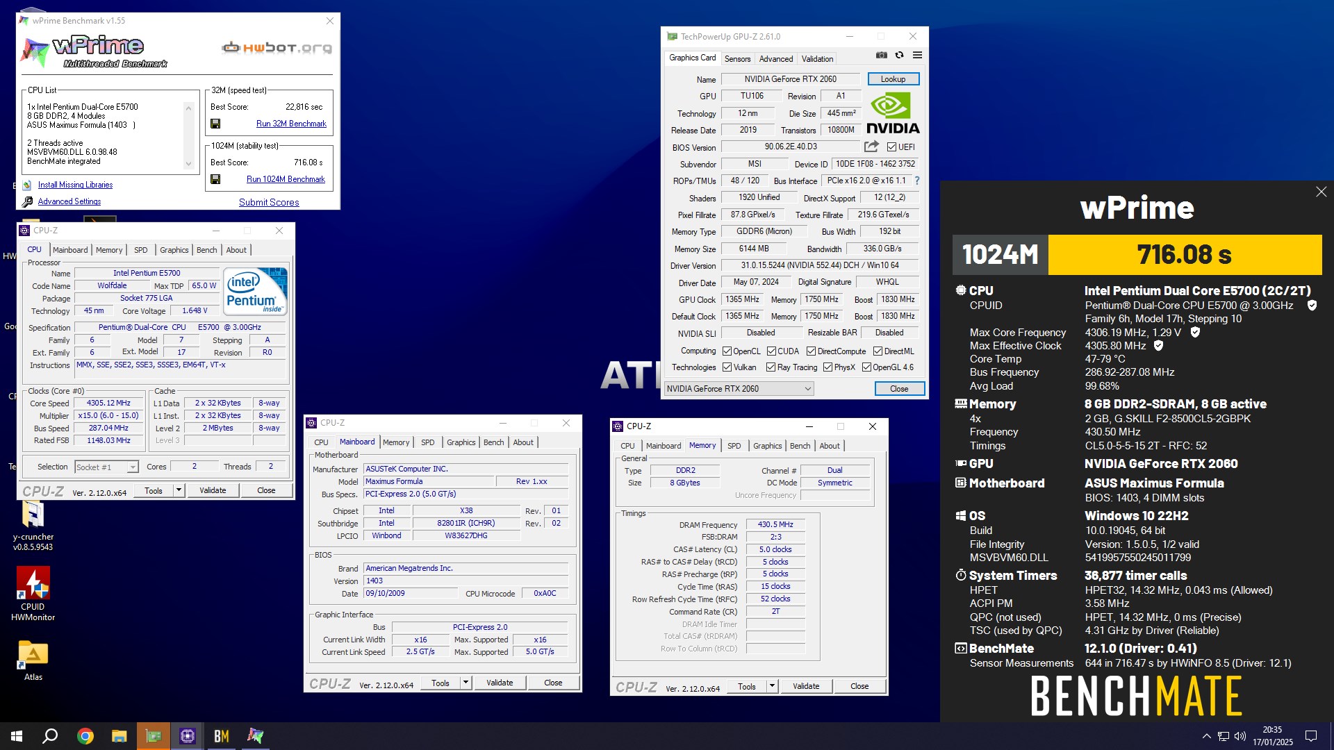Open the GPU-Z hamburger menu
Image resolution: width=1334 pixels, height=750 pixels.
[917, 55]
